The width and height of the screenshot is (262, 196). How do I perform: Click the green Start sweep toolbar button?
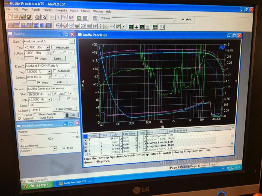pyautogui.click(x=79, y=18)
